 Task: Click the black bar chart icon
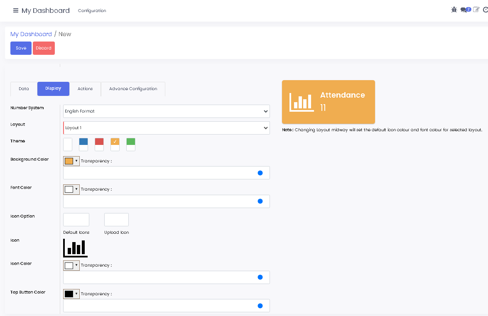[x=75, y=248]
